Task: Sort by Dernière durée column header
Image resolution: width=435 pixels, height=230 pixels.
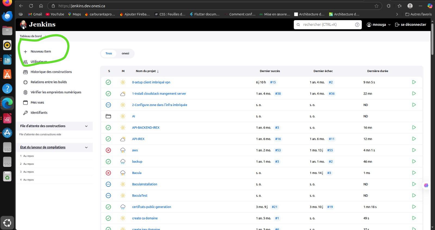Action: point(378,71)
